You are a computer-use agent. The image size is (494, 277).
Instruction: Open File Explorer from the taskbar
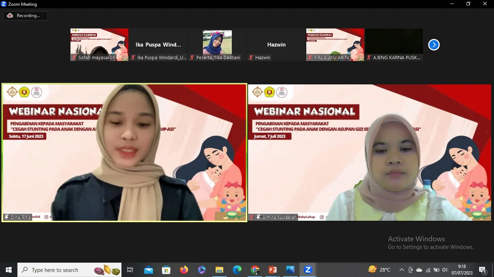pyautogui.click(x=220, y=270)
